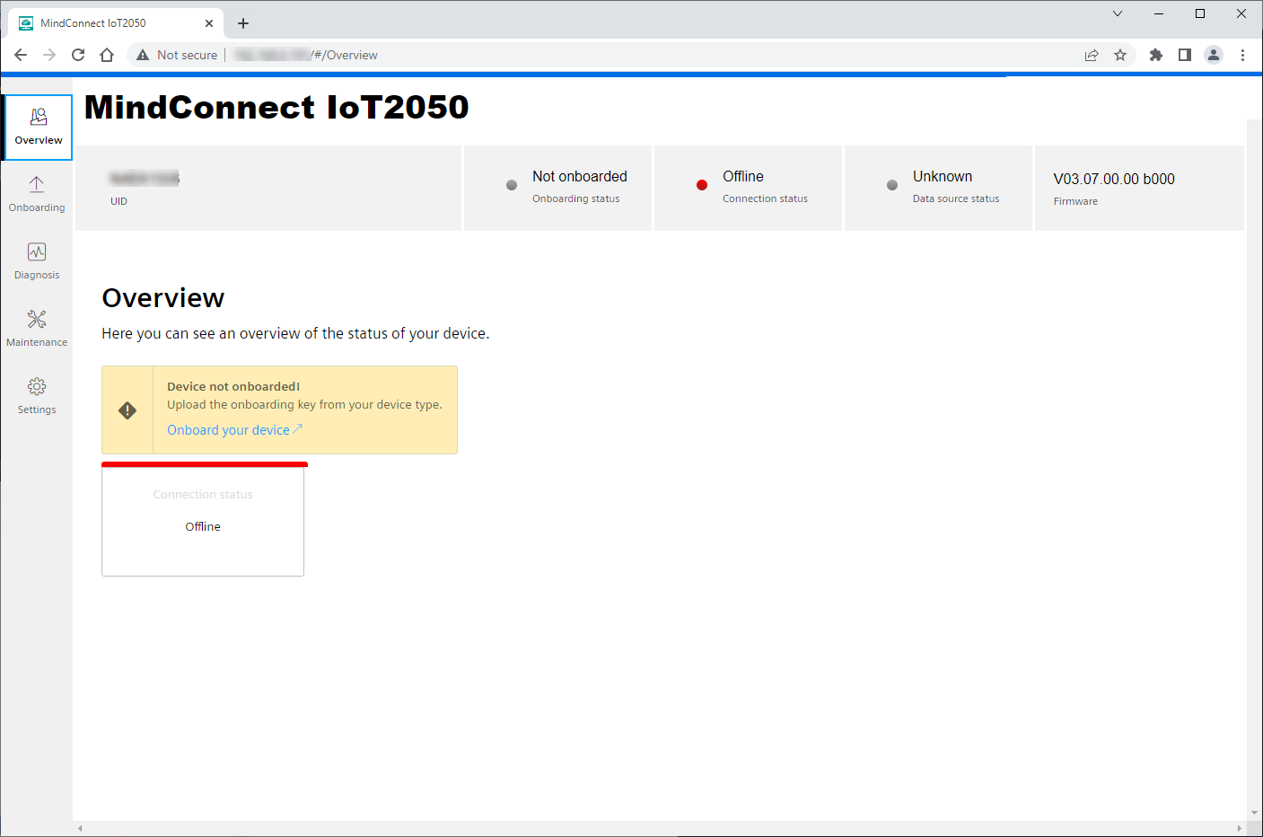Open Maintenance tools in the sidebar
This screenshot has width=1263, height=837.
click(37, 329)
